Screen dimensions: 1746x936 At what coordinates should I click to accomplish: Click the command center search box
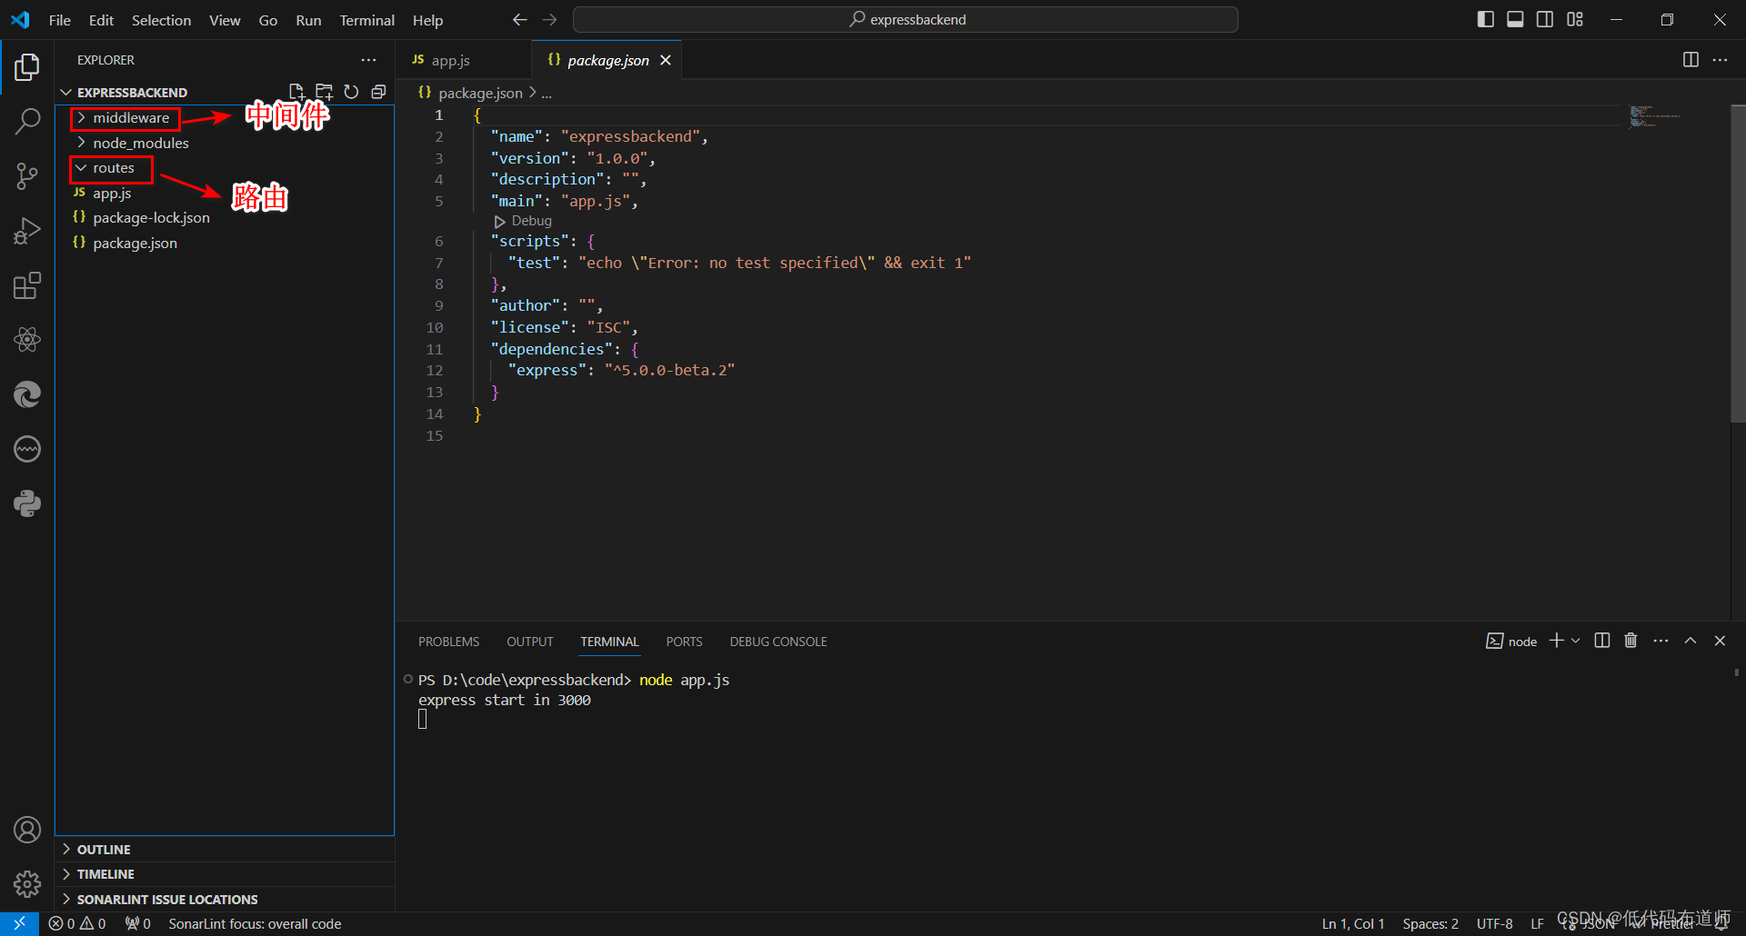(906, 19)
